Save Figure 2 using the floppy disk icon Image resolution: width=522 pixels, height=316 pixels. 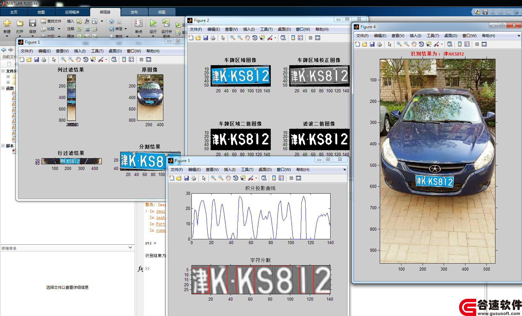tap(206, 38)
